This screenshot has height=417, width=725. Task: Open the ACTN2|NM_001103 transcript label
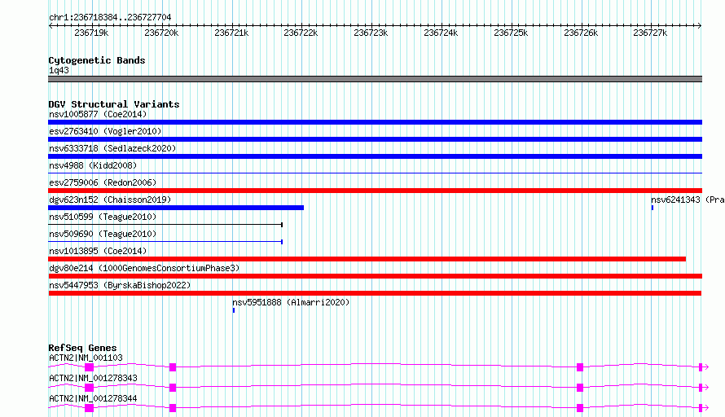(86, 358)
